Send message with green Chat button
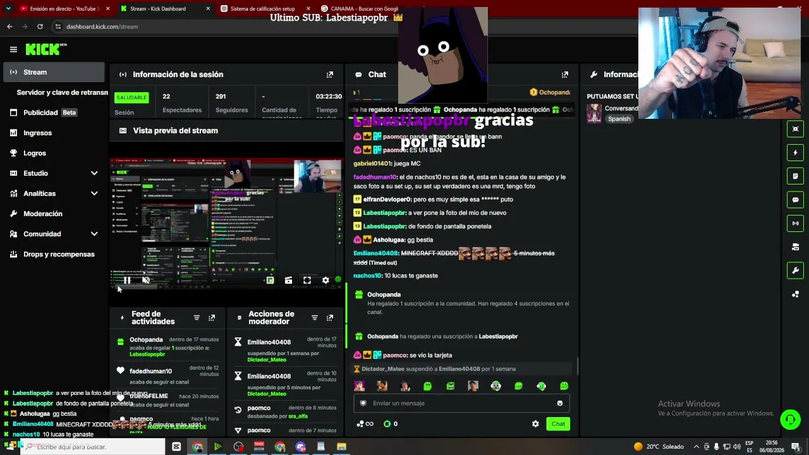Viewport: 809px width, 455px height. tap(558, 424)
